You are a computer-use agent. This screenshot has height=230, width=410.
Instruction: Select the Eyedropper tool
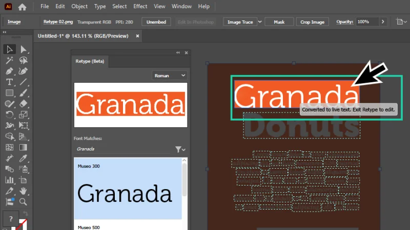pos(23,158)
